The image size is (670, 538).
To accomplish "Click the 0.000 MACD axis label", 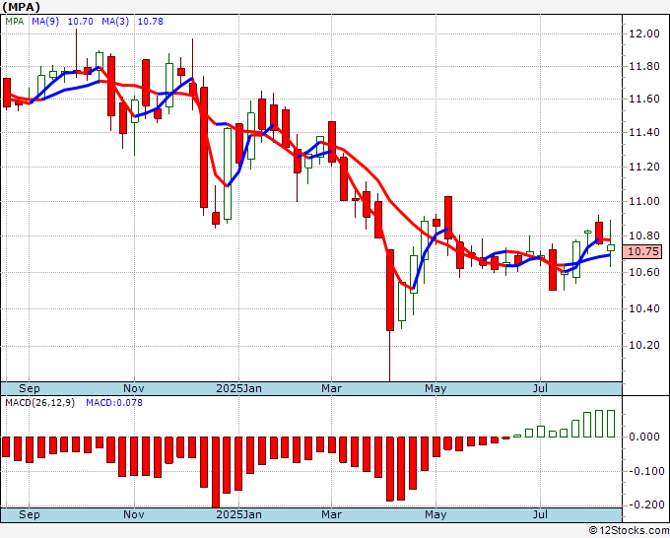I will [644, 437].
